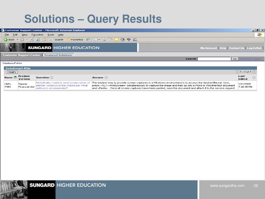Open the View menu
265x199 pixels.
[x=25, y=35]
